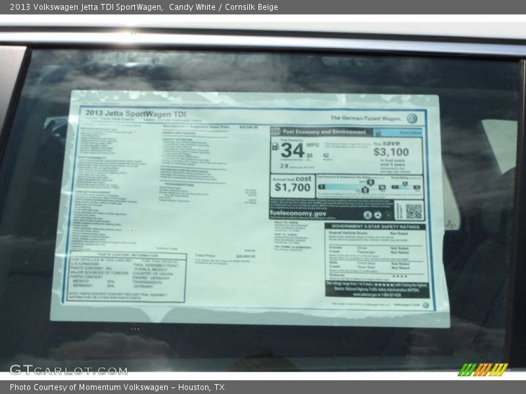This screenshot has width=526, height=394.
Task: Click the Rollover star rating row
Action: point(368,276)
